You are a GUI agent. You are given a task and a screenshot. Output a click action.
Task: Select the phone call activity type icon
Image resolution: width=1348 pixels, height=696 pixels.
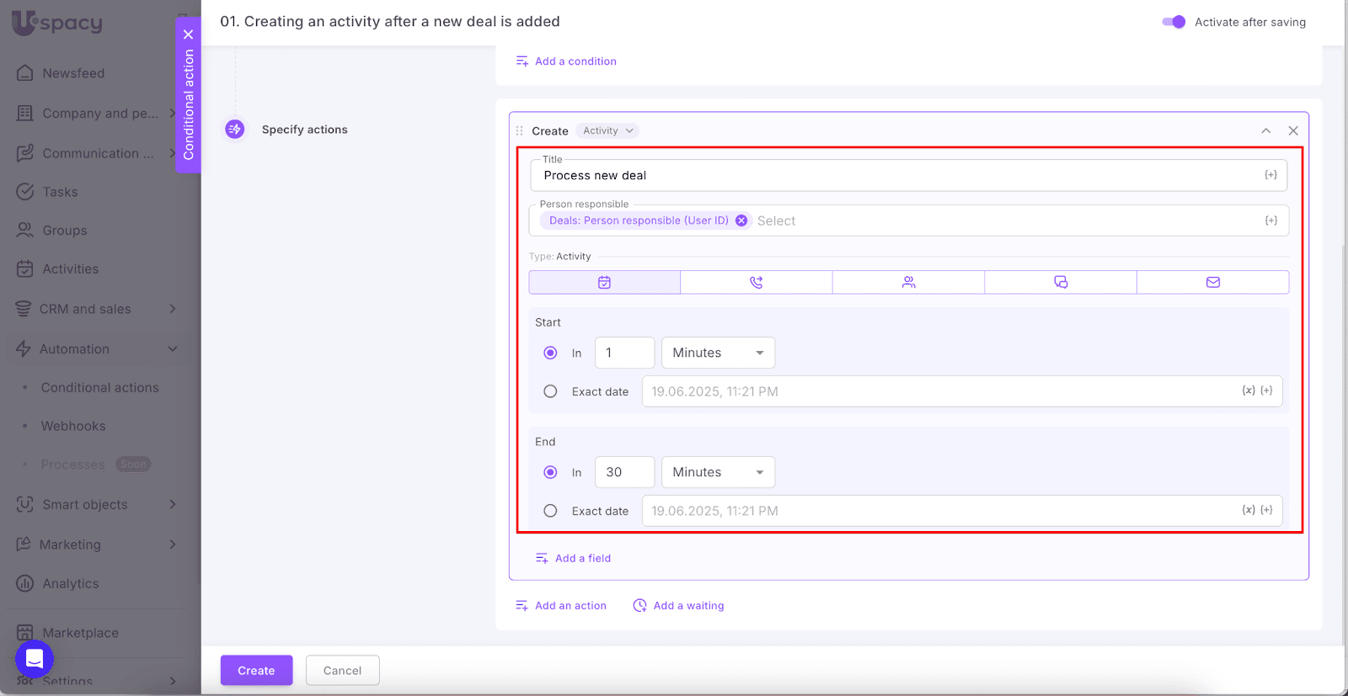click(756, 283)
